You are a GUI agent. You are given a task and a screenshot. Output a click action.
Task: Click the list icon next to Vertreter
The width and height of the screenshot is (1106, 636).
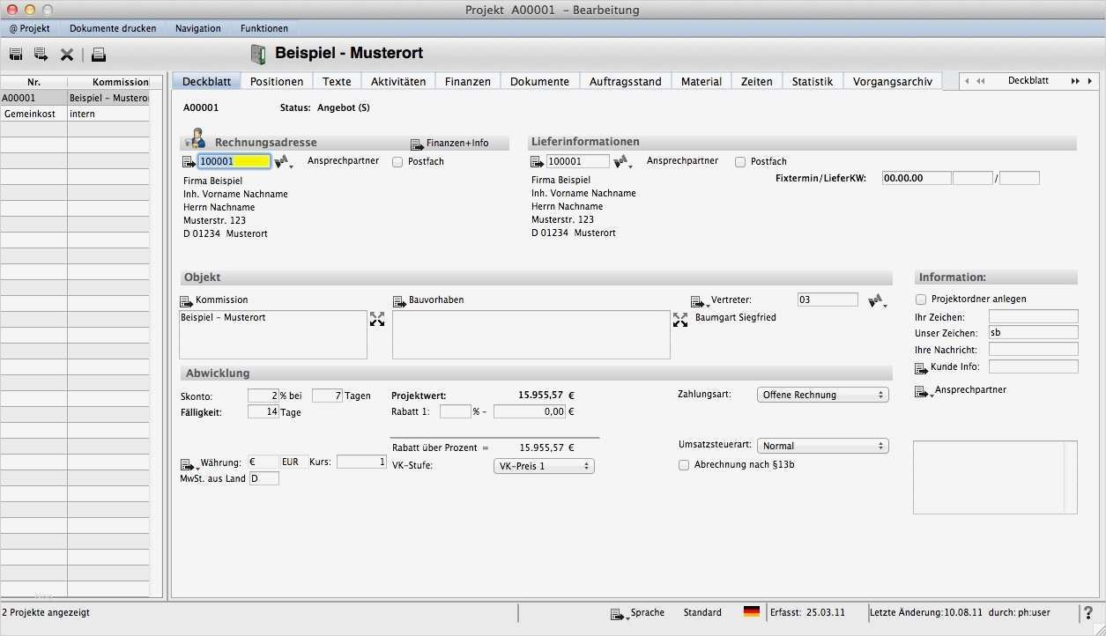click(x=700, y=302)
